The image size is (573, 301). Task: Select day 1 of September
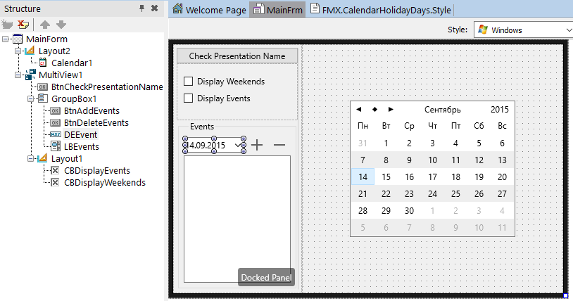[386, 143]
